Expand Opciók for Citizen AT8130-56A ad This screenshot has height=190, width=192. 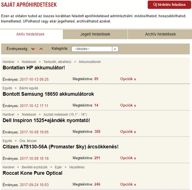point(128,158)
